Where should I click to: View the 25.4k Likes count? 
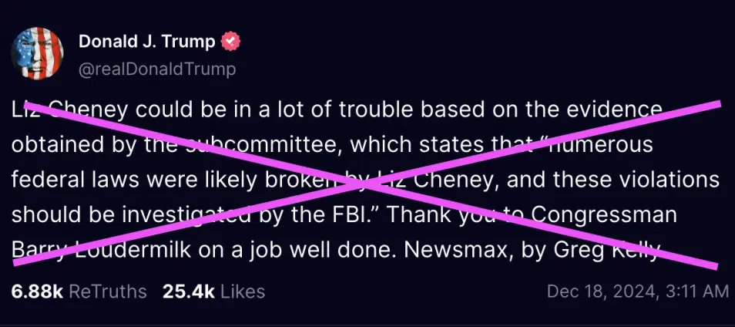(x=189, y=292)
